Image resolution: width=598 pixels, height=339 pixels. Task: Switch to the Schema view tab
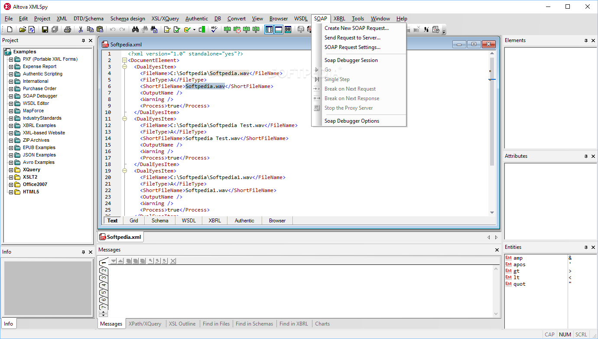[x=160, y=221]
